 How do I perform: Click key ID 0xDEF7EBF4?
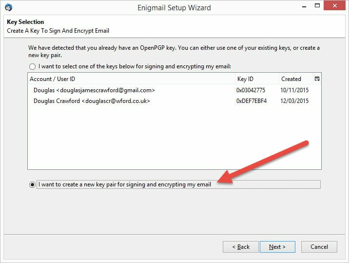pyautogui.click(x=252, y=101)
